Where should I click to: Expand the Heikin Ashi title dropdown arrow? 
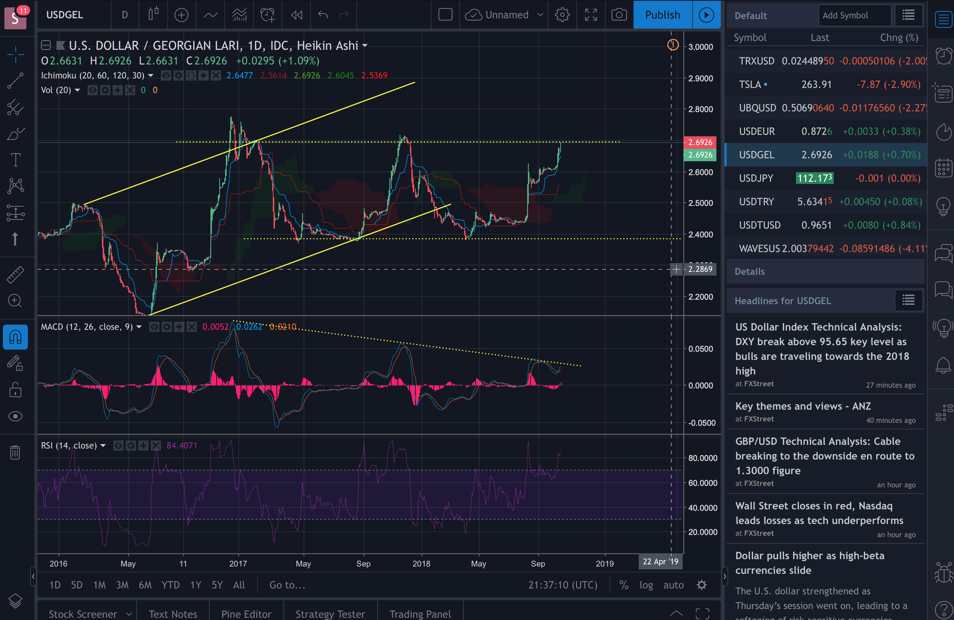(x=365, y=46)
